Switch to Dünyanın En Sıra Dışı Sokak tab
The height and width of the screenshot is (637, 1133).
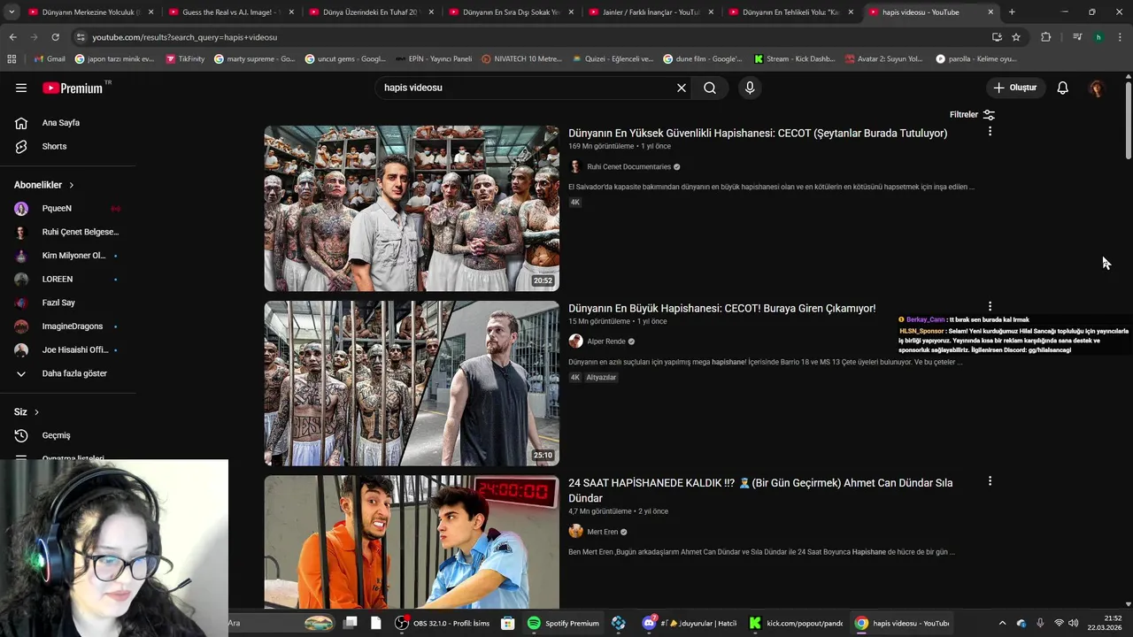pyautogui.click(x=510, y=12)
